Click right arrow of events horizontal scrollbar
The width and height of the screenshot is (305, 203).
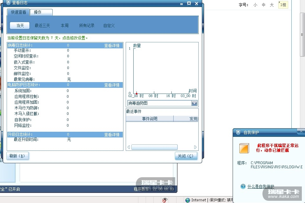click(195, 147)
